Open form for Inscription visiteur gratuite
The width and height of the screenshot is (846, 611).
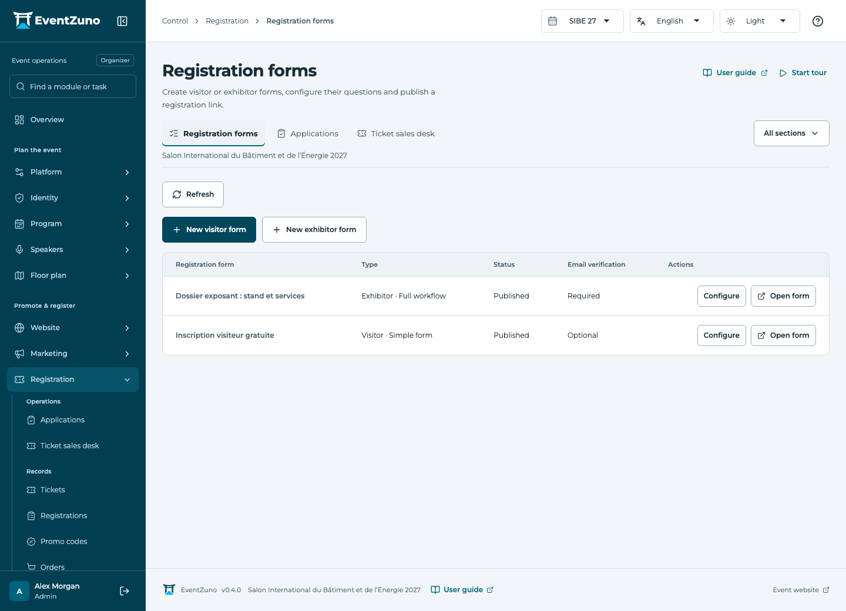point(783,335)
